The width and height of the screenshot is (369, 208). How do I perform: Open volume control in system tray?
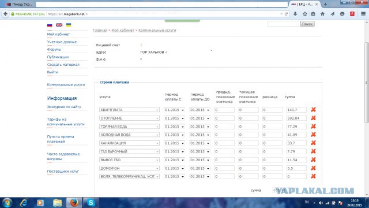(x=321, y=203)
